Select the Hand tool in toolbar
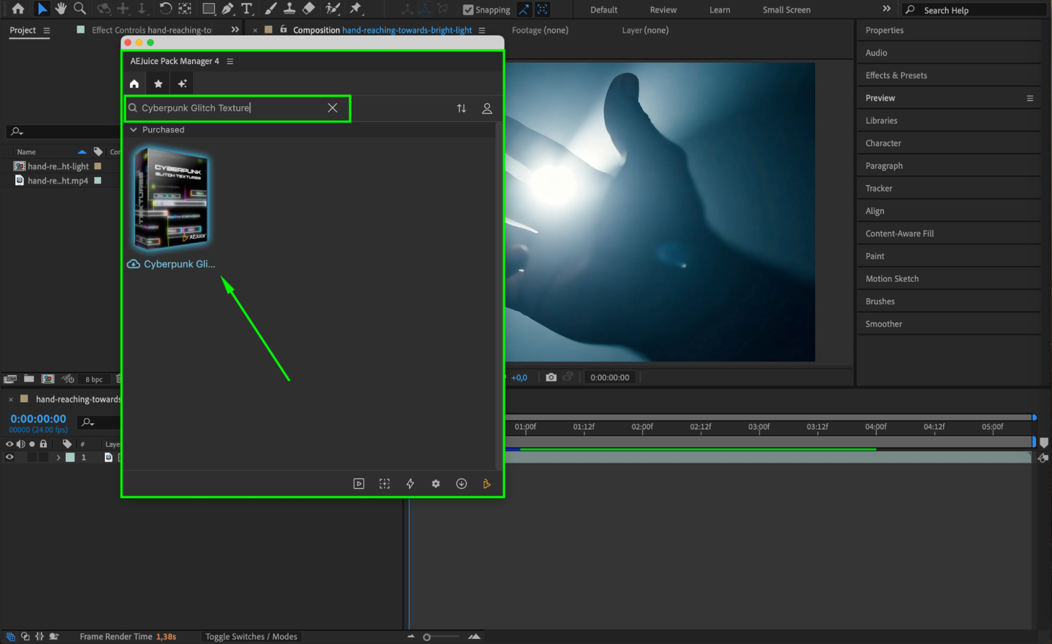Image resolution: width=1052 pixels, height=644 pixels. [x=61, y=8]
